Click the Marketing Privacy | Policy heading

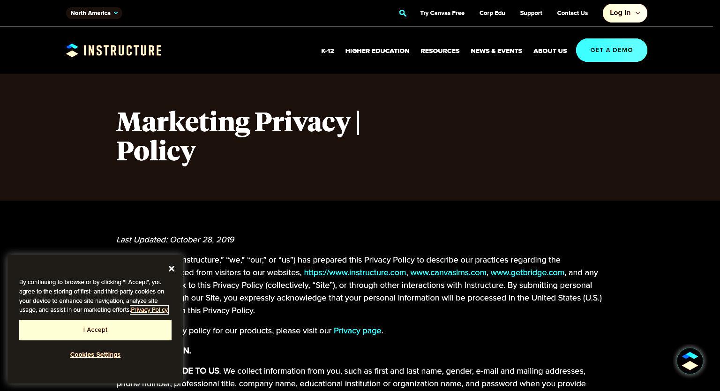(x=238, y=136)
